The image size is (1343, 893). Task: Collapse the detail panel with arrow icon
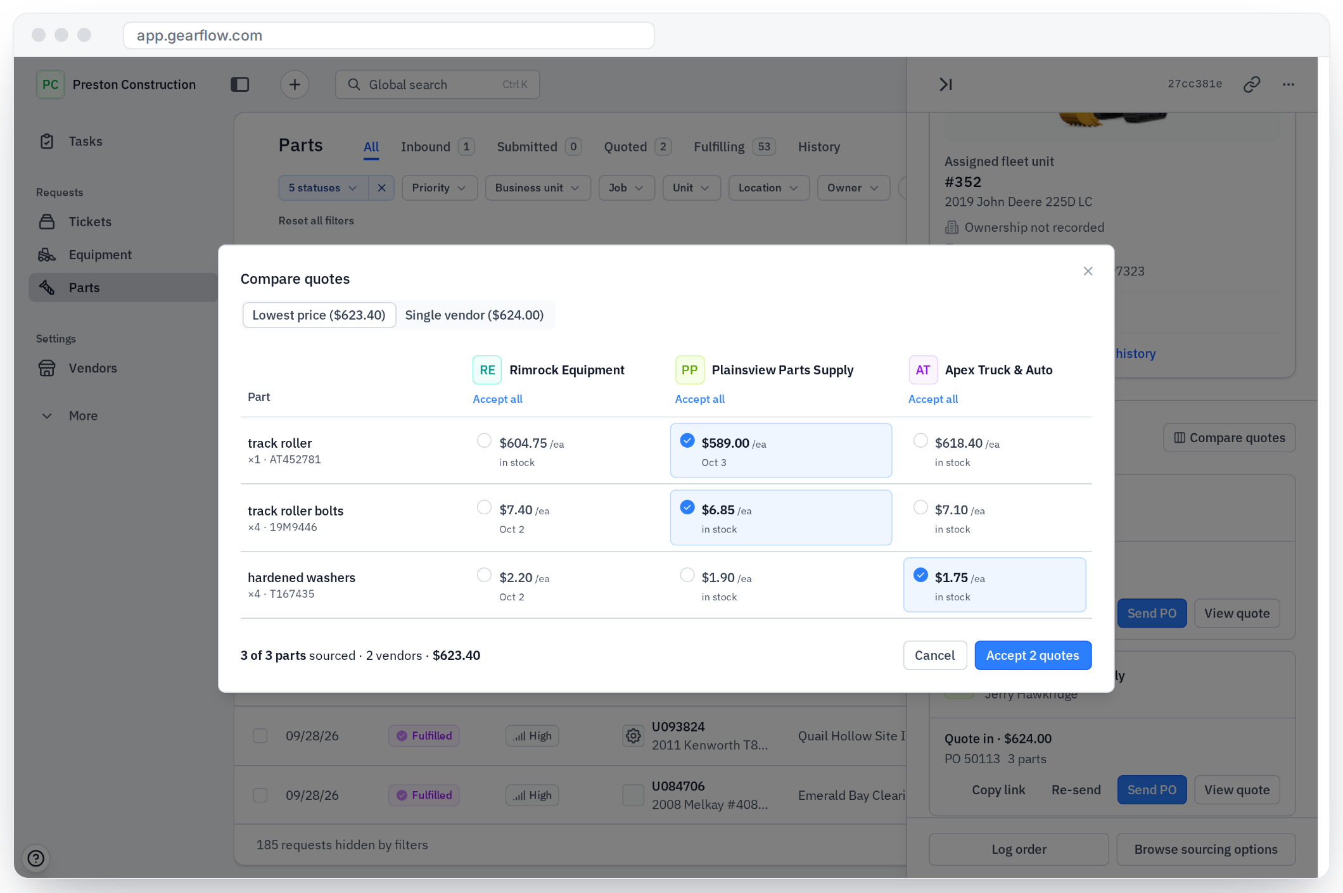(x=946, y=84)
